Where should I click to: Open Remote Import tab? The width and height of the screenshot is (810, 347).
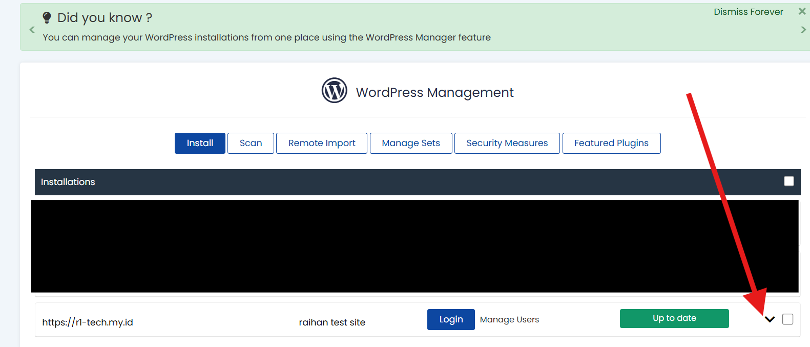pyautogui.click(x=322, y=143)
